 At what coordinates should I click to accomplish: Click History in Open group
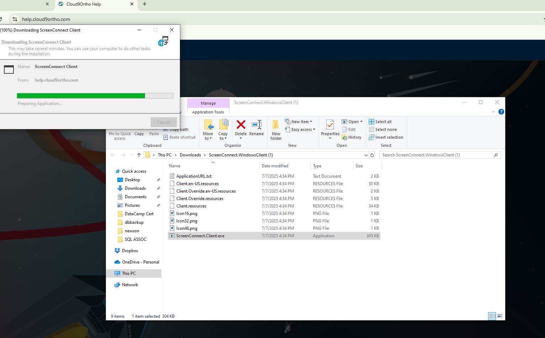(x=352, y=137)
